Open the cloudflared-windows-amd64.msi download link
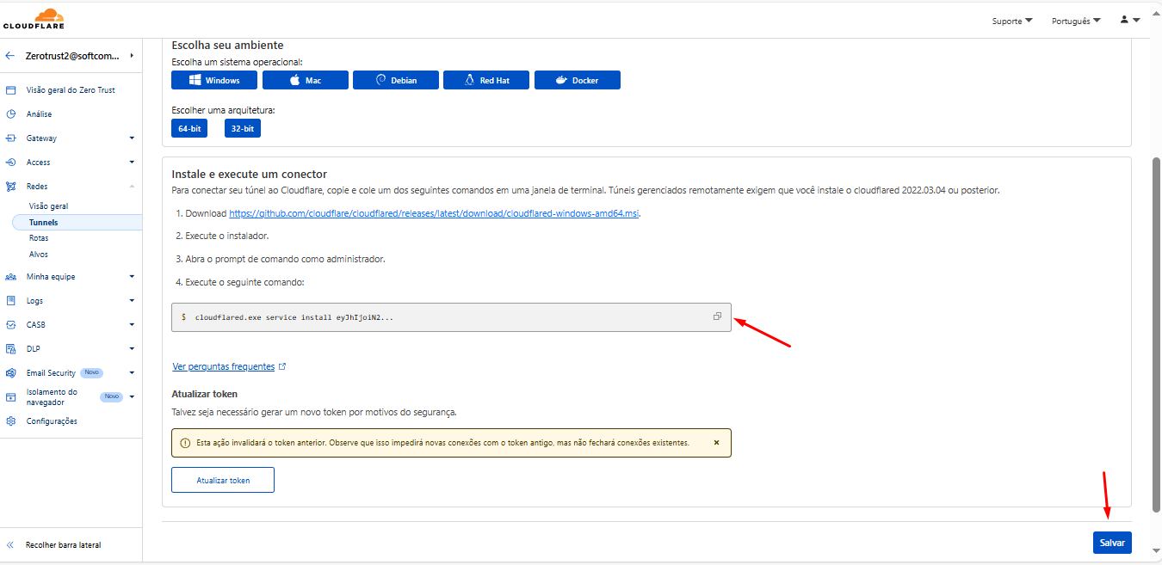Viewport: 1162px width, 565px height. pos(434,213)
